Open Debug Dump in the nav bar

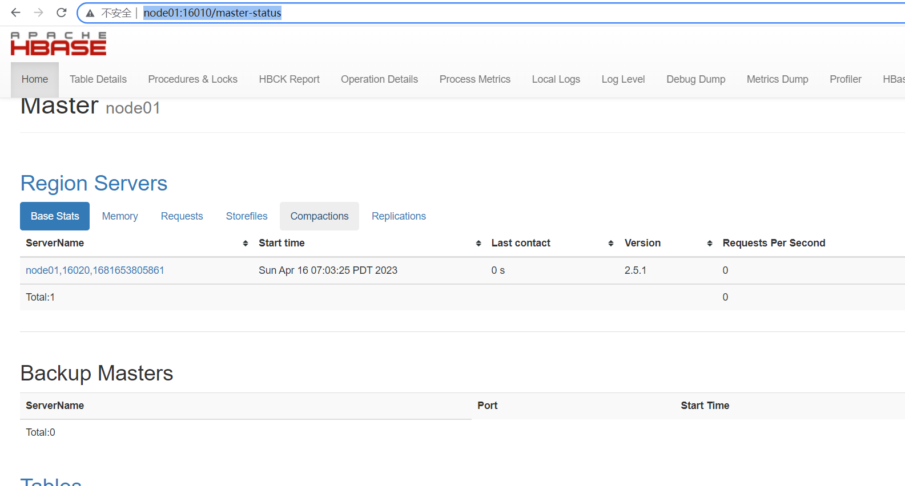point(696,79)
